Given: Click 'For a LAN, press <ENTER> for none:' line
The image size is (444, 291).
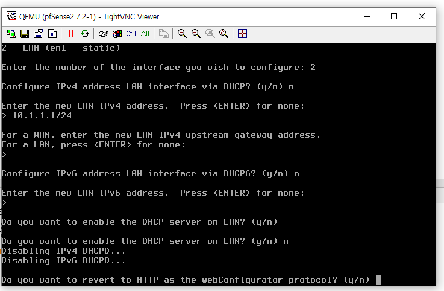Looking at the screenshot, I should pos(93,145).
